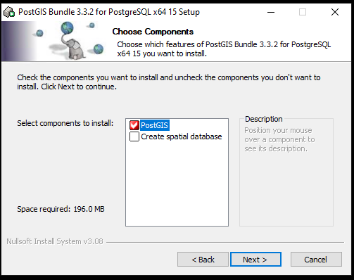Uncheck the PostGIS component checkbox
The height and width of the screenshot is (280, 354).
134,125
